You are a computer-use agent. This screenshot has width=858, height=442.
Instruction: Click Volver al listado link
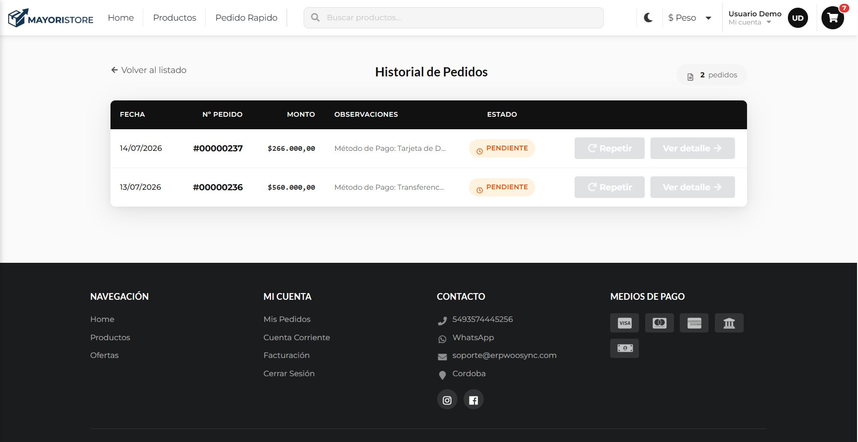[149, 70]
